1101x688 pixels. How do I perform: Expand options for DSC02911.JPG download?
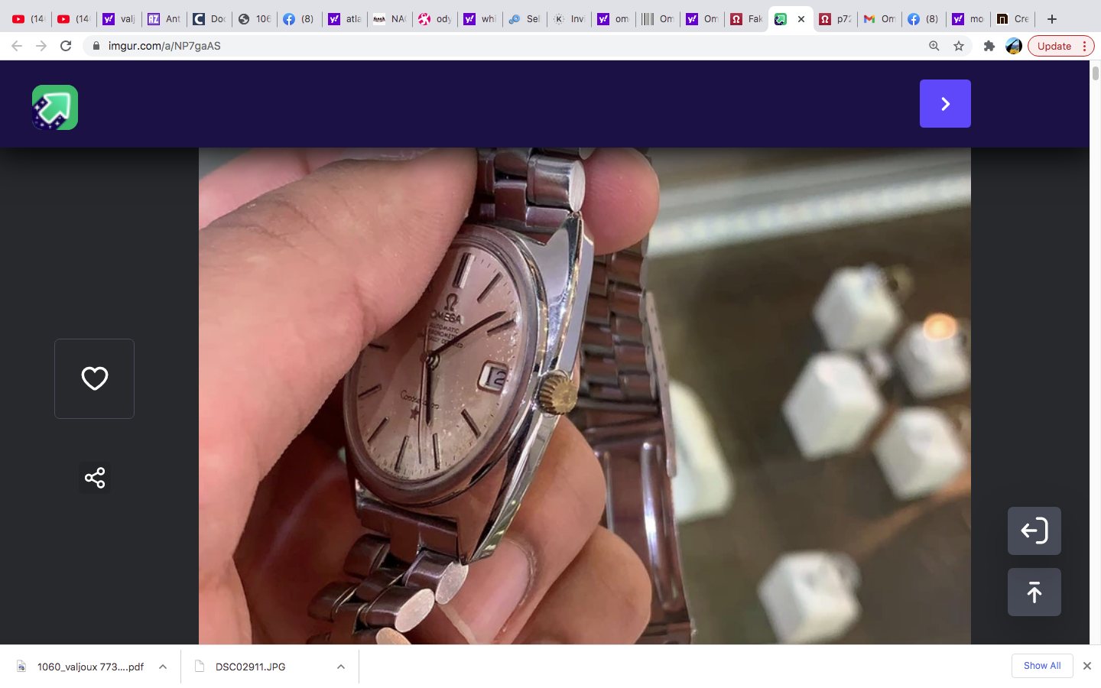coord(341,667)
